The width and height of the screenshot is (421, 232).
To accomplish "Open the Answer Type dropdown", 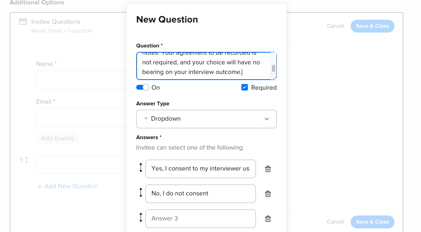I will coord(206,119).
